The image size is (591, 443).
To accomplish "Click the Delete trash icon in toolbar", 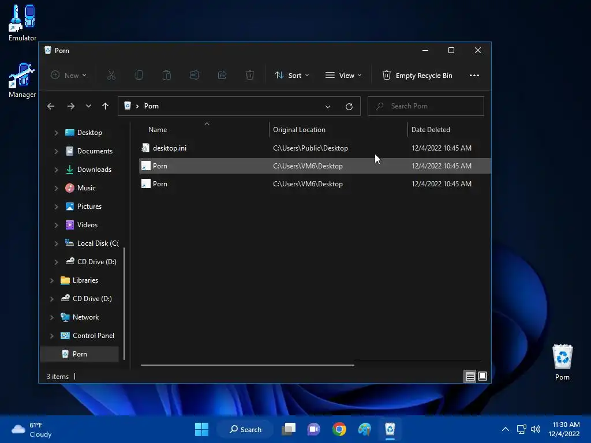I will 249,76.
